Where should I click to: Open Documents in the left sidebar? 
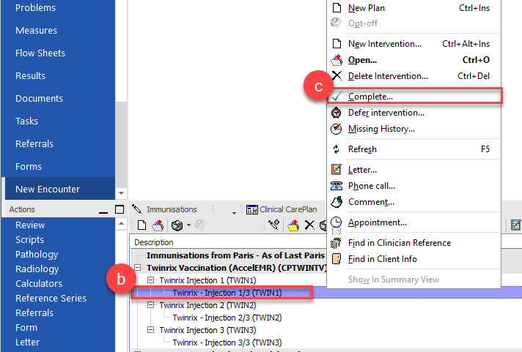pos(39,98)
